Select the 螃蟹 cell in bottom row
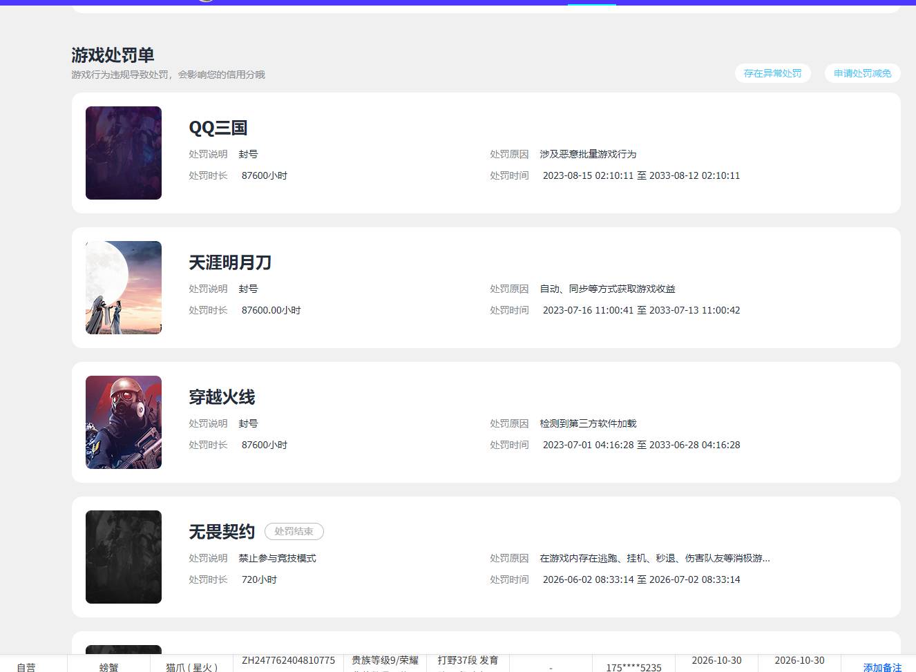916x672 pixels. click(108, 667)
